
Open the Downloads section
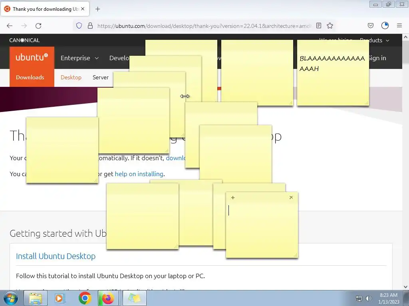pos(30,77)
